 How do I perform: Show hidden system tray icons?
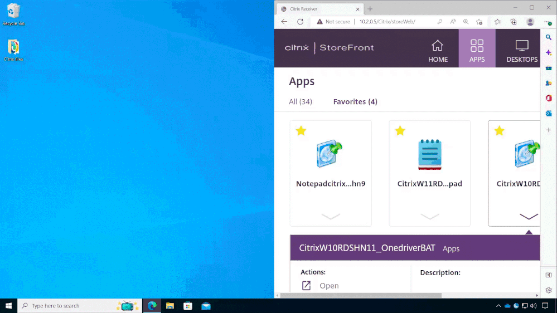pos(498,306)
